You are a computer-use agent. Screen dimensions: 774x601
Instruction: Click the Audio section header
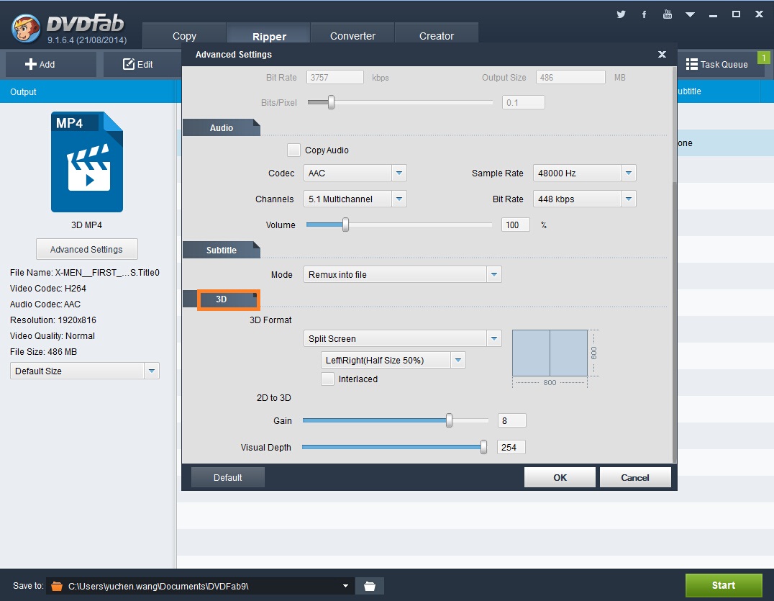(221, 127)
